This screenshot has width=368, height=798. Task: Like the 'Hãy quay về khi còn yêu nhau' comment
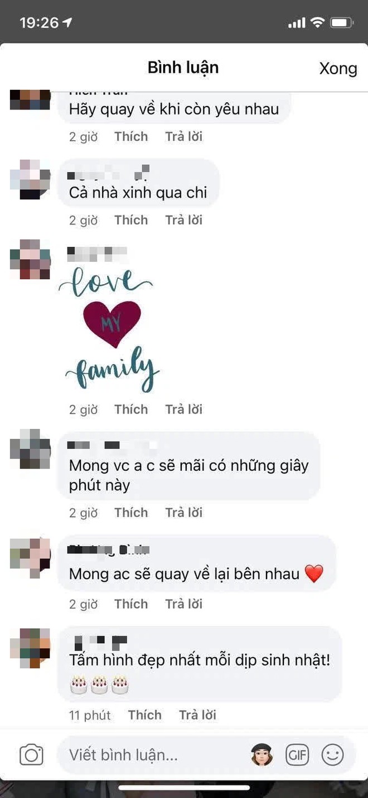(x=131, y=137)
